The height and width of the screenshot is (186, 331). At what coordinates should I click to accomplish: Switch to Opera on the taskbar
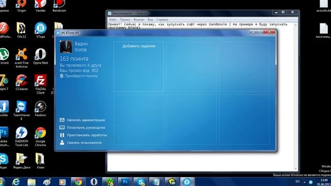pos(94,182)
